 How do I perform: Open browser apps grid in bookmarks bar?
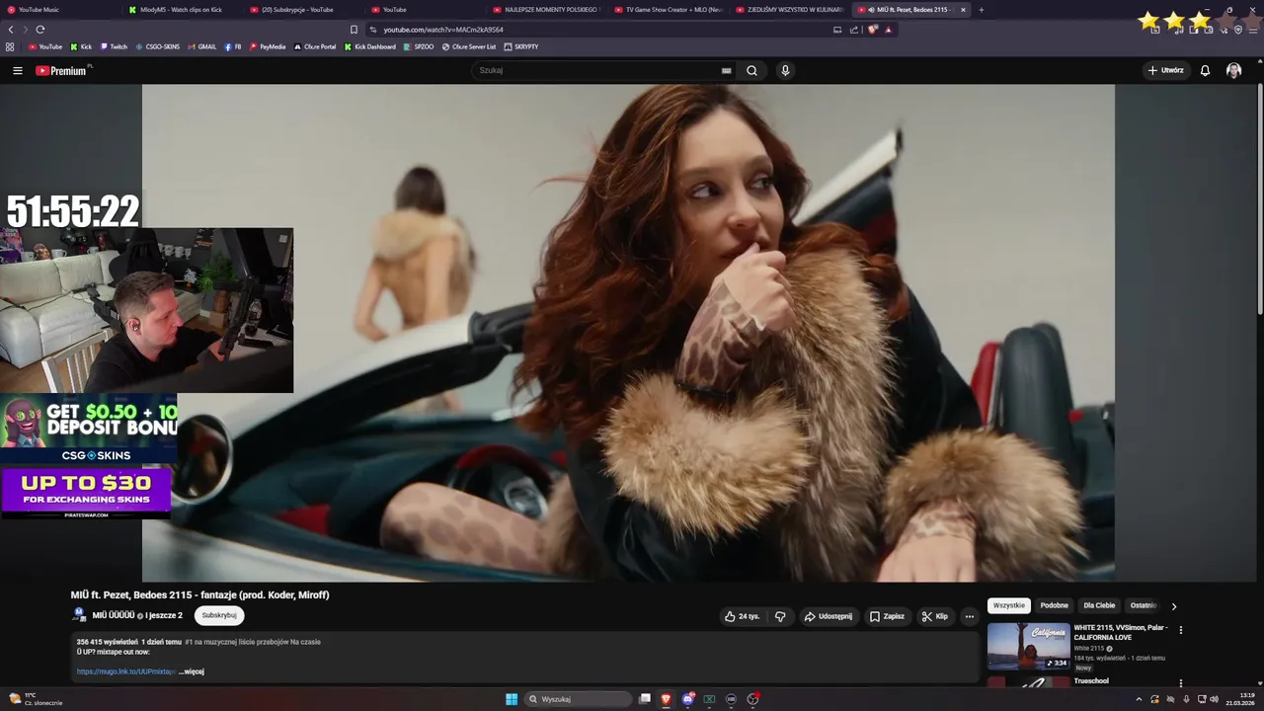[10, 46]
